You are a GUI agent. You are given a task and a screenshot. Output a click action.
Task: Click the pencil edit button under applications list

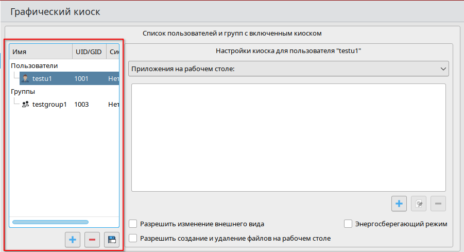(x=419, y=204)
